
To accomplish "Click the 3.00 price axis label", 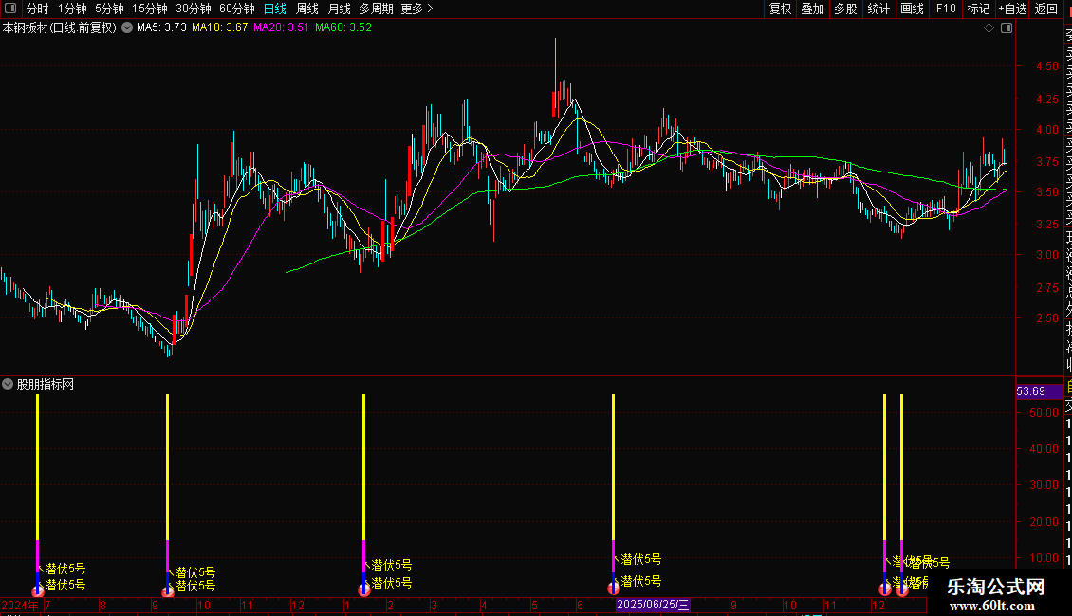I will (1046, 255).
